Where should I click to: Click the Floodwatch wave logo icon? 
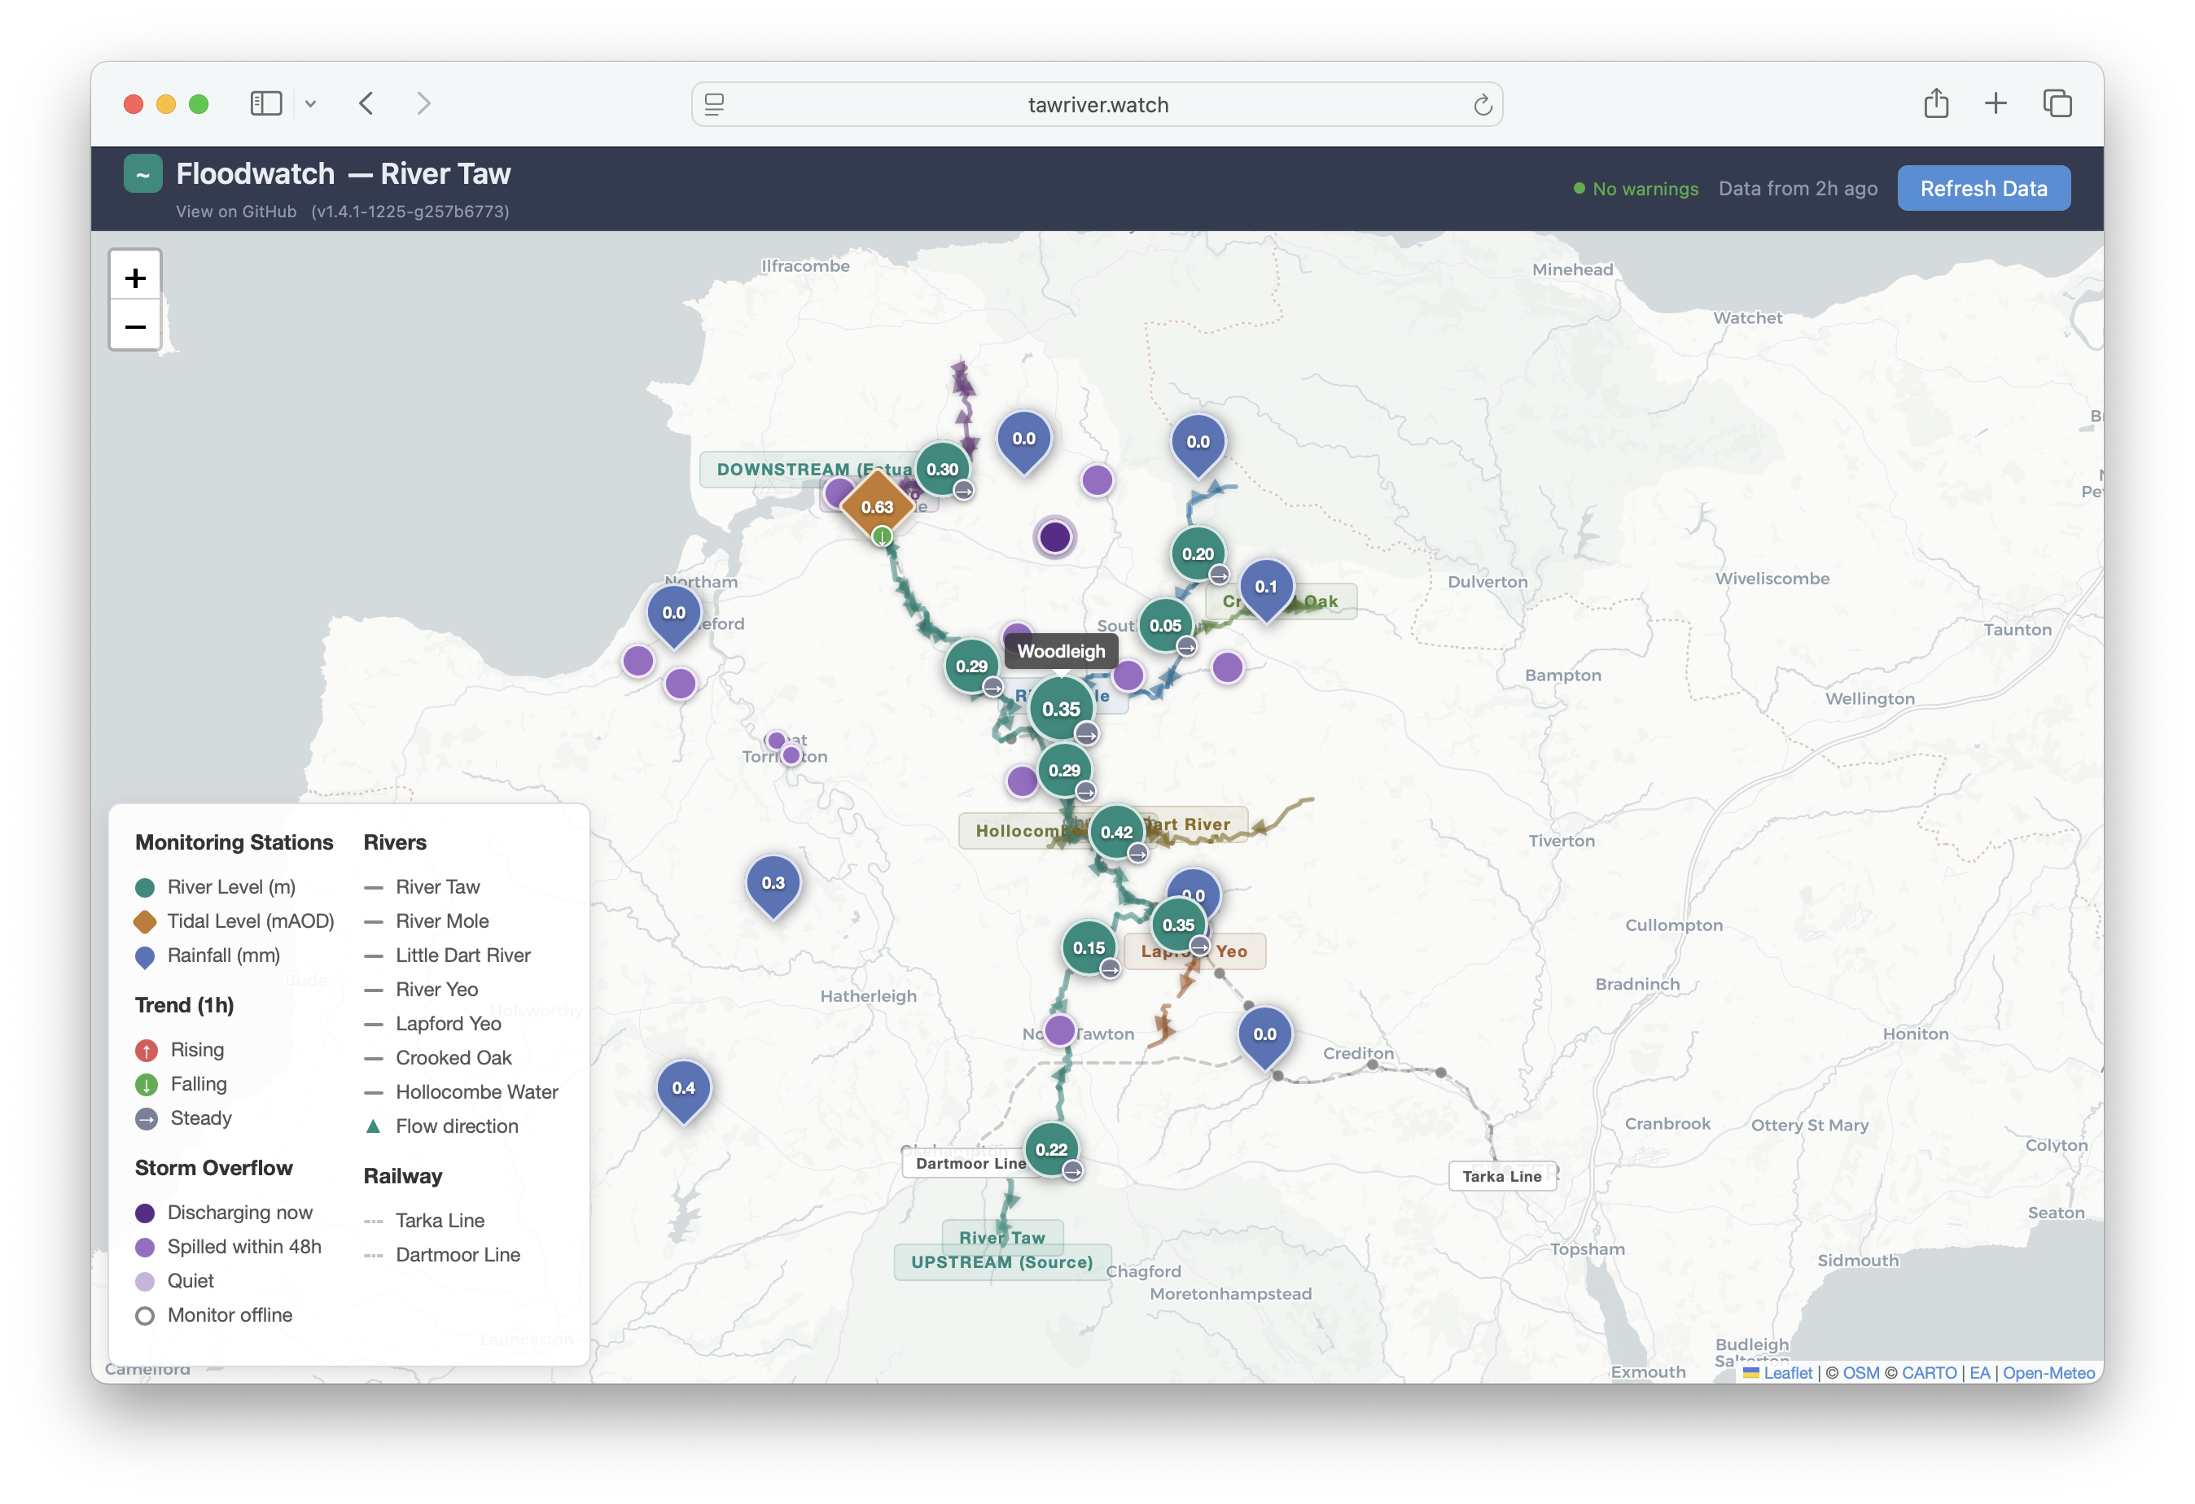click(142, 175)
